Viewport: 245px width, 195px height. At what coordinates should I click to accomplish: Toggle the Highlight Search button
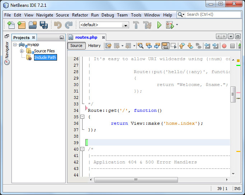[165, 46]
